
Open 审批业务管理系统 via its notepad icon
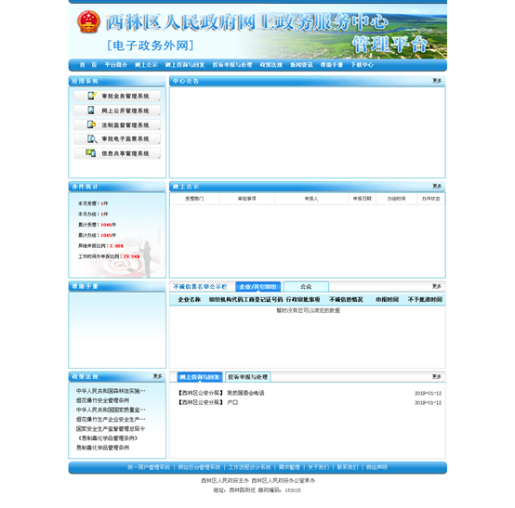(92, 96)
